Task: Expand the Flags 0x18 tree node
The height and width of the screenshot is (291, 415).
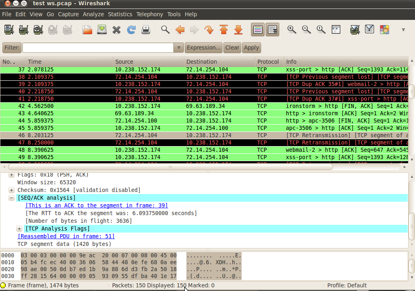Action: pyautogui.click(x=11, y=175)
